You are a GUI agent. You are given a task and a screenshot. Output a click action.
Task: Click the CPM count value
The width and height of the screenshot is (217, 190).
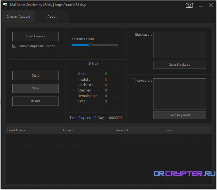tap(106, 101)
